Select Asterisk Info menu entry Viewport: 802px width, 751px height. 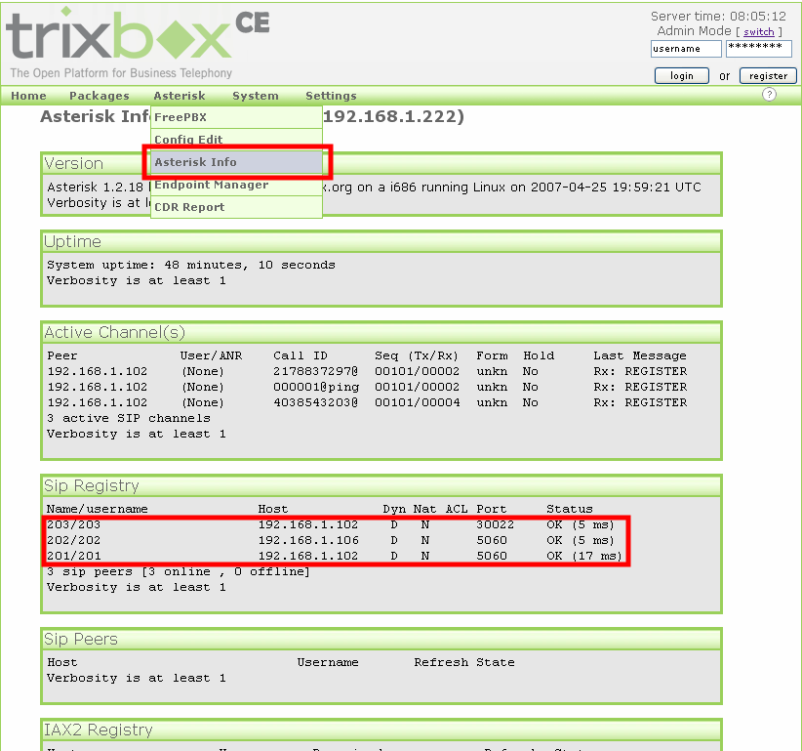[x=236, y=162]
